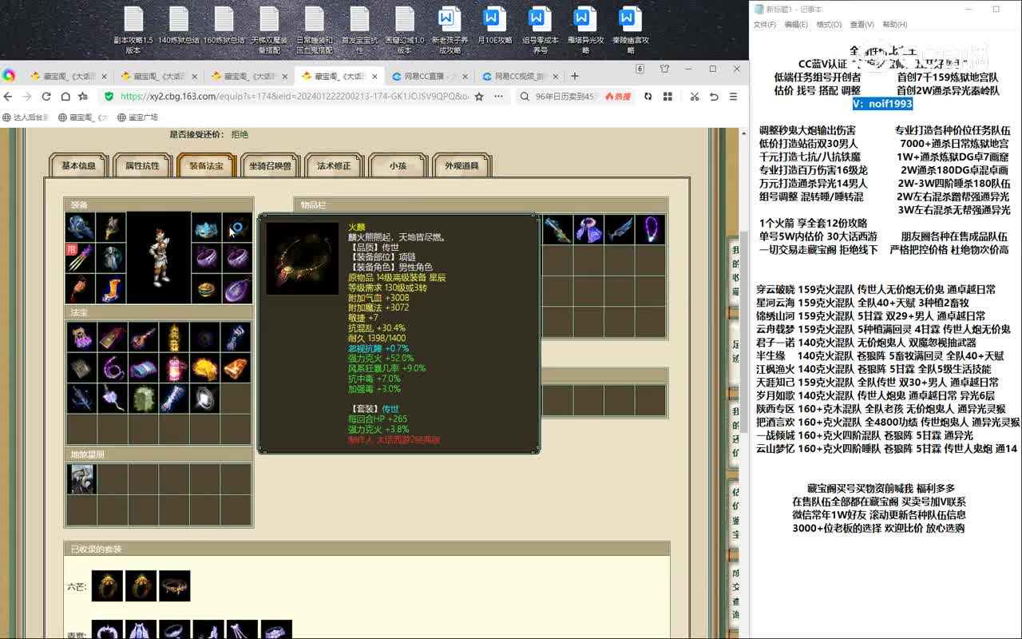
Task: Click the highlighted text V: noif1993 in Notepad
Action: click(x=882, y=104)
